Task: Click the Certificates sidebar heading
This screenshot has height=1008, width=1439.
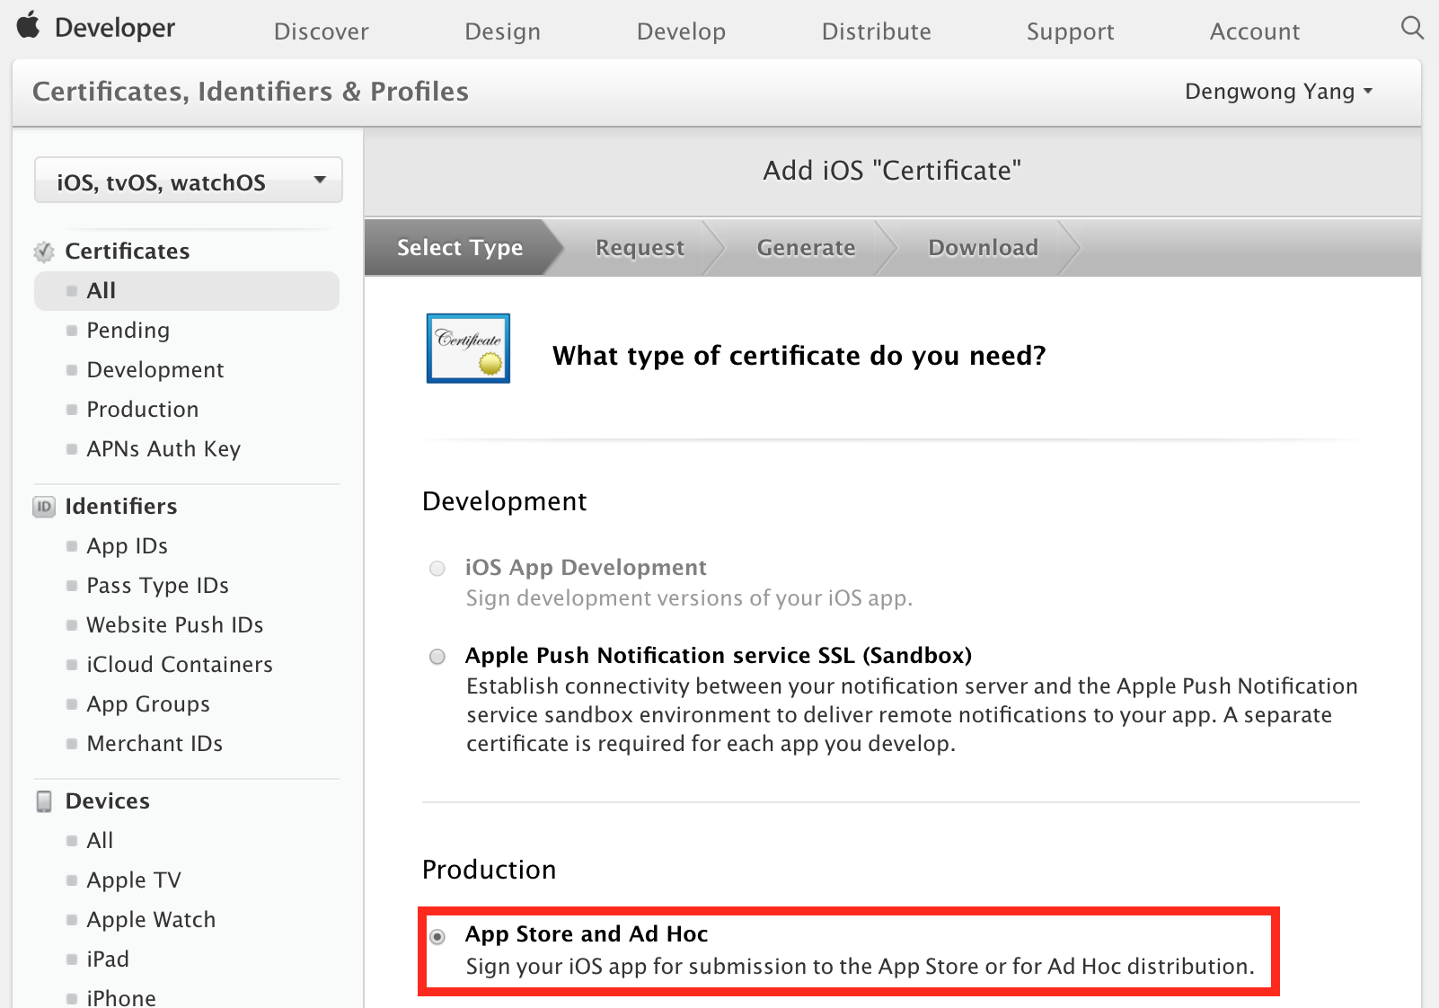Action: [x=128, y=252]
